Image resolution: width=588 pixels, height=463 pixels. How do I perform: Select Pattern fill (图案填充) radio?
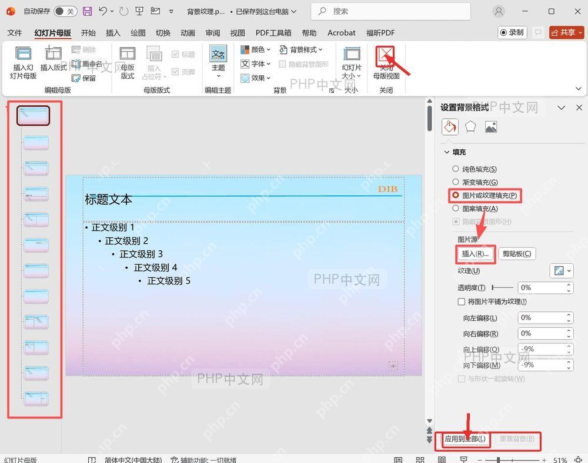[x=456, y=208]
